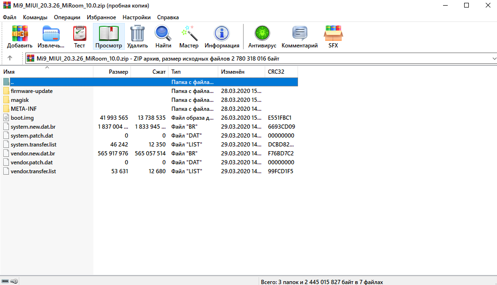Maximize the WinRAR window

tap(466, 5)
